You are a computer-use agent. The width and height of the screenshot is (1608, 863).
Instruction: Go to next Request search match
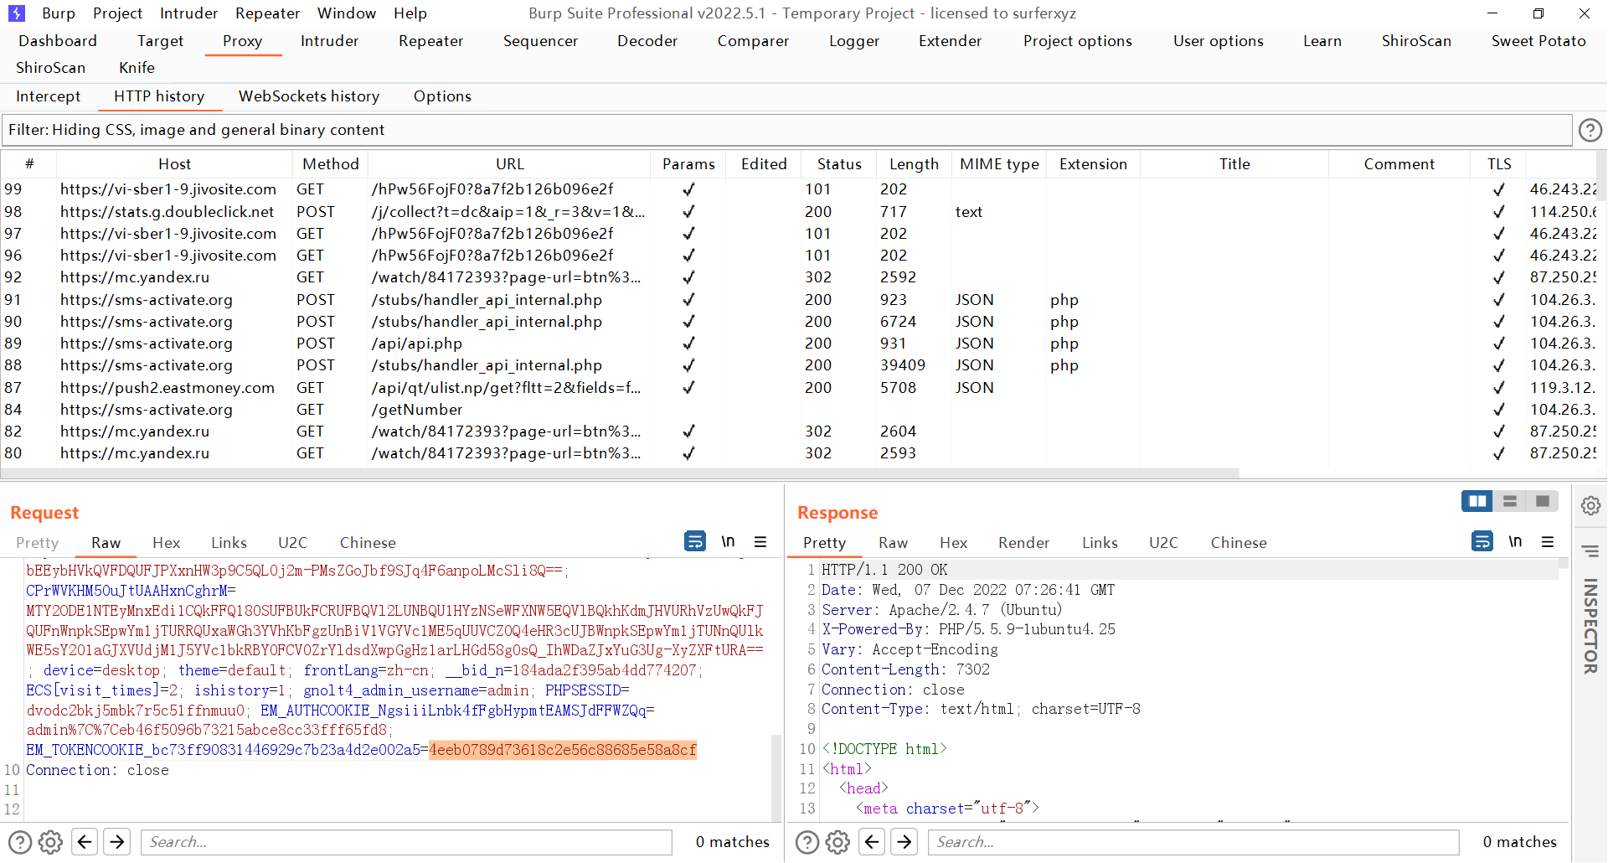(x=117, y=841)
